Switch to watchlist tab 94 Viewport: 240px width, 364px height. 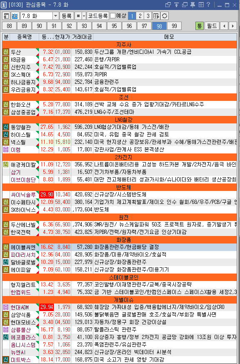point(99,26)
